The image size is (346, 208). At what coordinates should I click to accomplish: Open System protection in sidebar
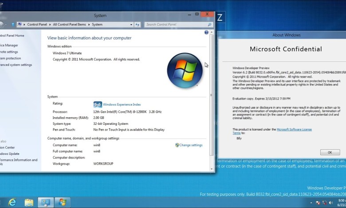coord(10,58)
